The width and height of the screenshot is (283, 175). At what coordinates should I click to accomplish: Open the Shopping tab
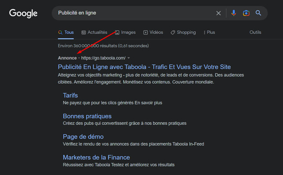(183, 32)
